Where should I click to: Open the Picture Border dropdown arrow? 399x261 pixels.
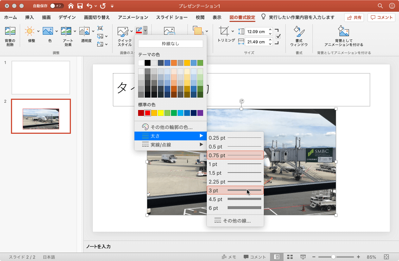[x=145, y=30]
